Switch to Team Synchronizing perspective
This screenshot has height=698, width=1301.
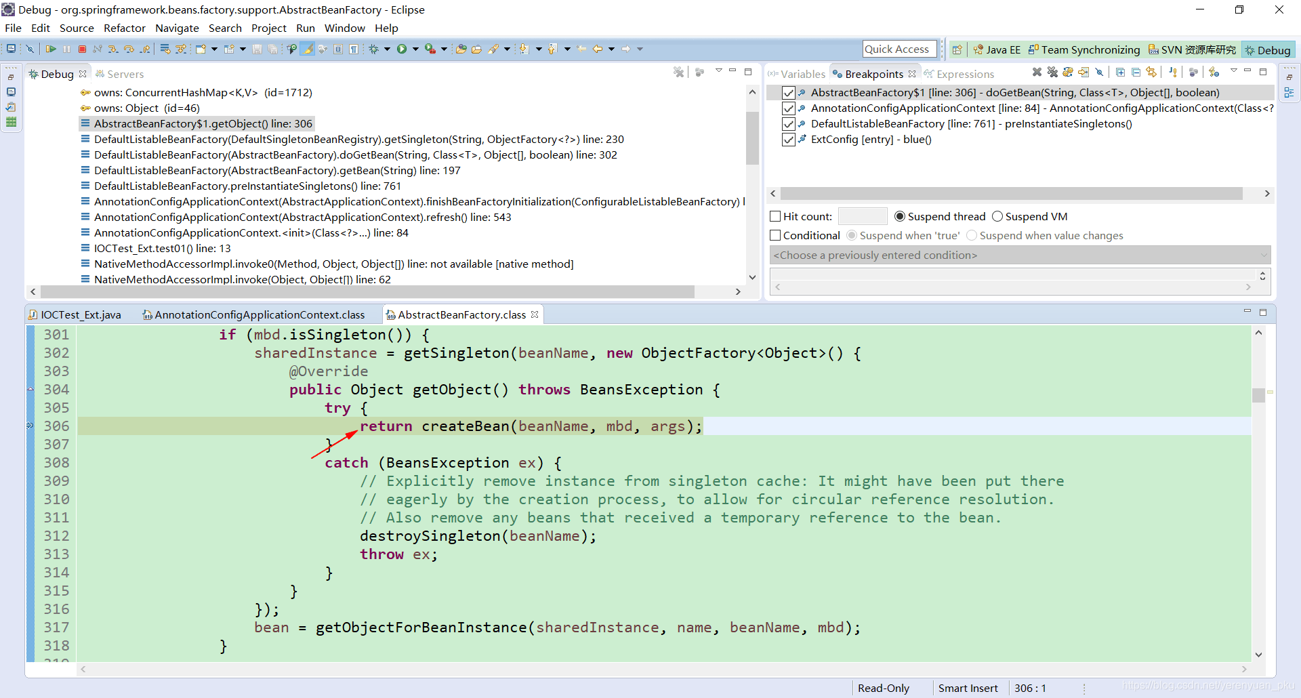(x=1084, y=49)
